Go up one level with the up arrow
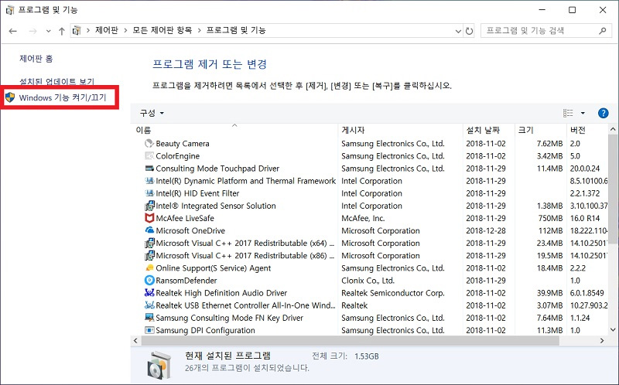 pos(62,31)
